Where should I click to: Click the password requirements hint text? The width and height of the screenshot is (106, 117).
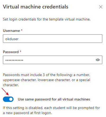click(x=46, y=80)
